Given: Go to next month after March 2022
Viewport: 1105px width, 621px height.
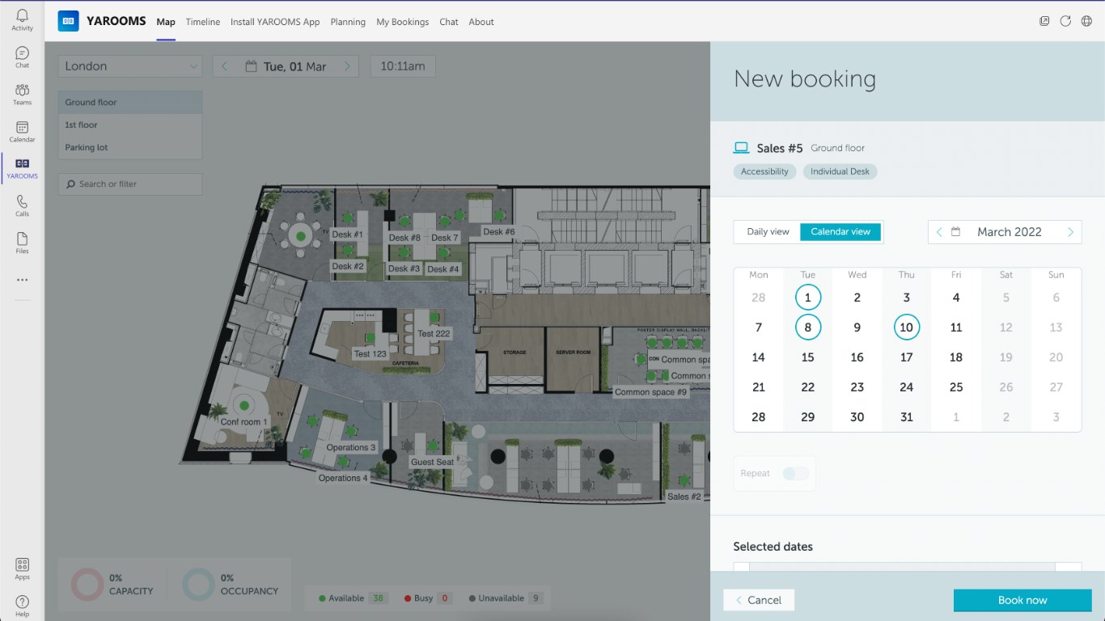Looking at the screenshot, I should (x=1070, y=232).
